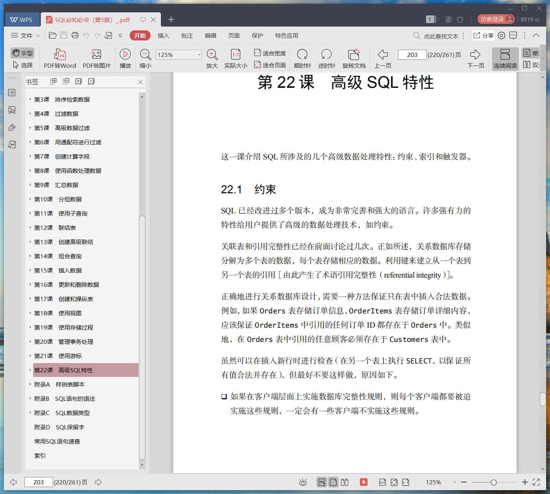Select the 保护 ribbon tab
The height and width of the screenshot is (494, 550).
(x=257, y=35)
